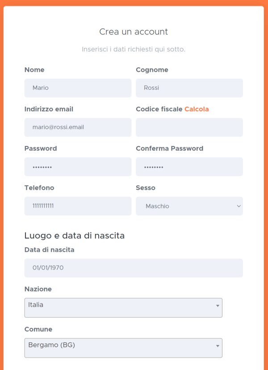Click the arrow icon of Nazione selector
Viewport: 268px width, 370px height.
pos(218,306)
